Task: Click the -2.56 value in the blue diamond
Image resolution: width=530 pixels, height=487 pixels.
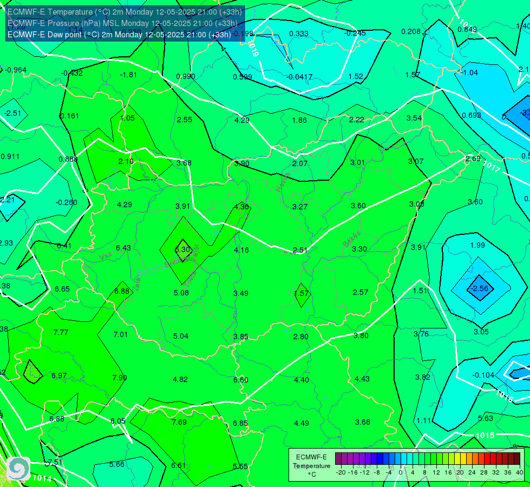Action: (480, 288)
